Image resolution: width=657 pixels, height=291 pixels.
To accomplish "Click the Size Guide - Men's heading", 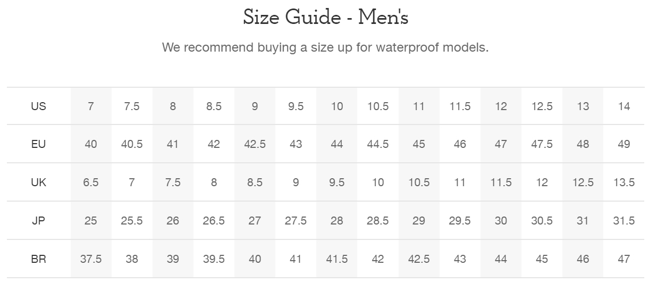I will coord(326,17).
